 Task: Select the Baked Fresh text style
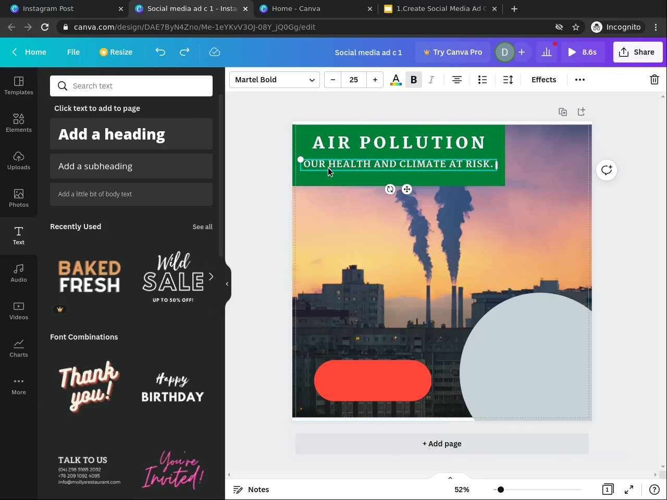pos(90,277)
